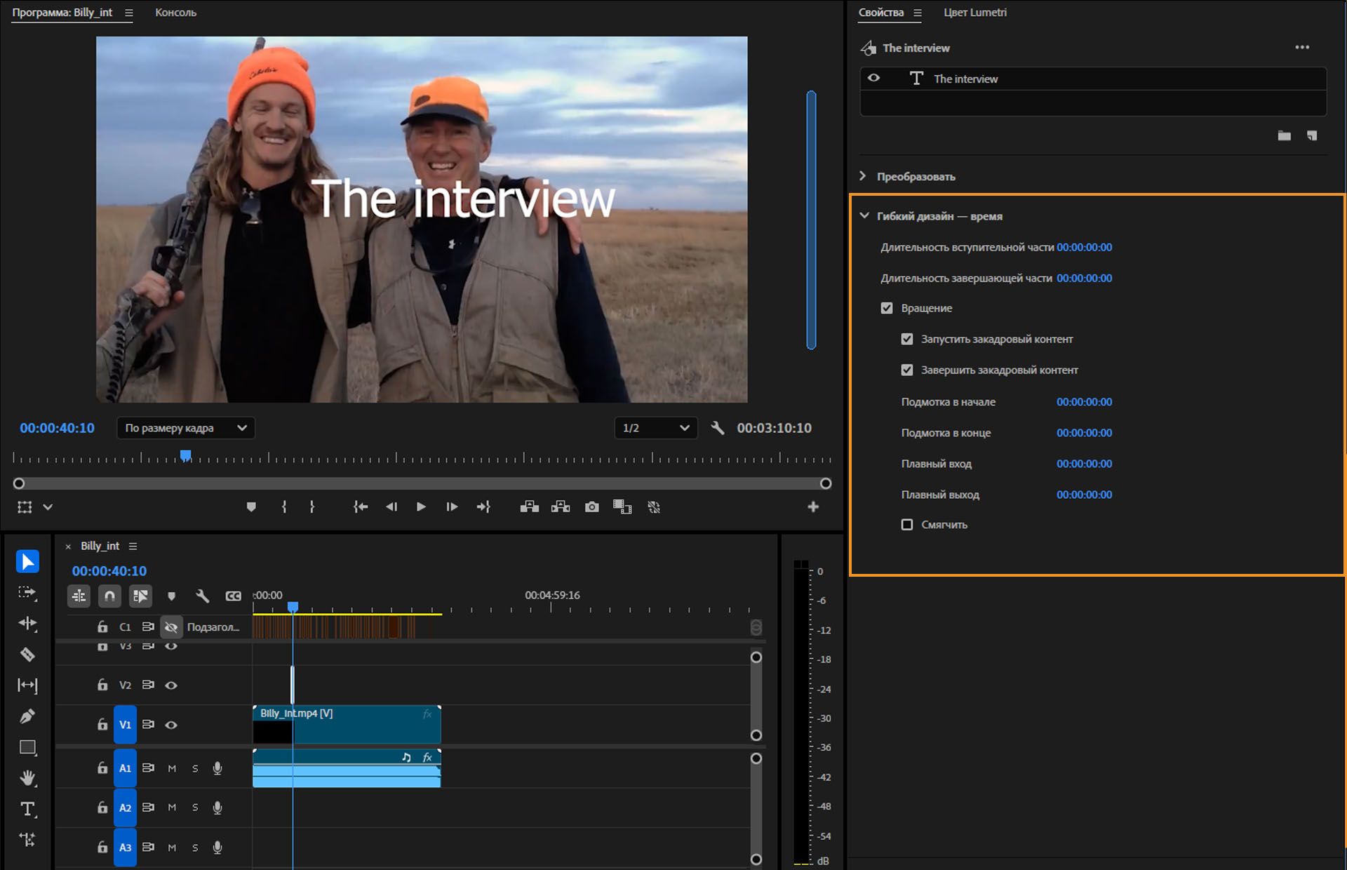Uncheck the Вращение checkbox
Screen dimensions: 1347x870
pos(887,308)
